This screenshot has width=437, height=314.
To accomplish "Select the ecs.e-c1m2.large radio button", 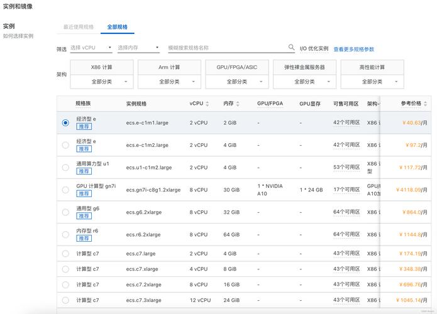I will (65, 145).
